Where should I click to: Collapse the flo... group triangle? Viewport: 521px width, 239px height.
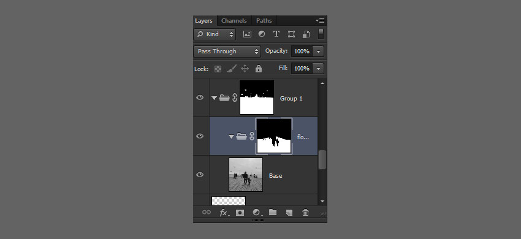pyautogui.click(x=231, y=136)
